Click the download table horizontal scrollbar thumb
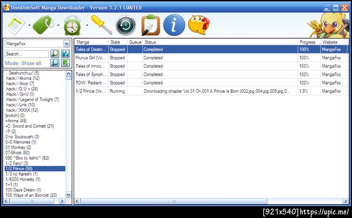Screen dimensions: 352x218 tap(174, 201)
